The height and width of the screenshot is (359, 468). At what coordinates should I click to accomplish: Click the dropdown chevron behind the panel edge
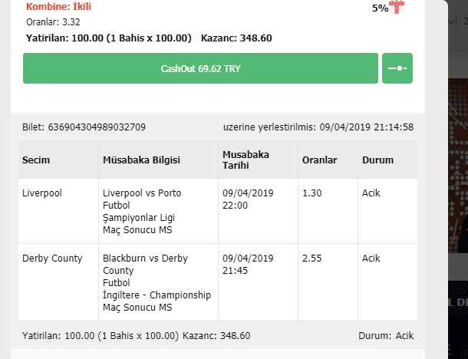pos(452,21)
